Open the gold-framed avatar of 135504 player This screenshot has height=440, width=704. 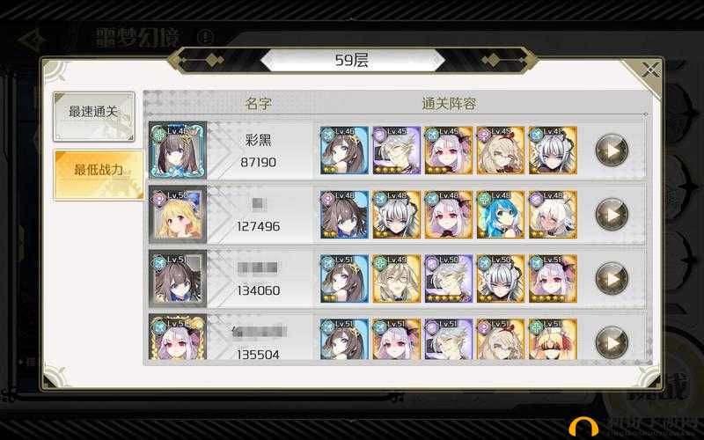[x=178, y=338]
